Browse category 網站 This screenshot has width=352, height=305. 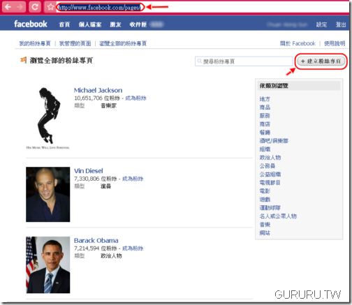(x=265, y=233)
